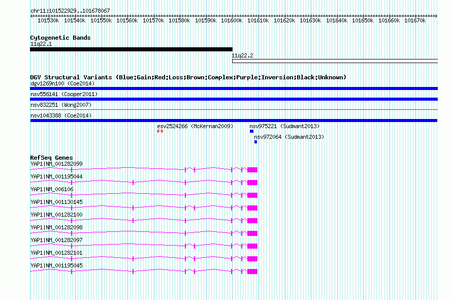Screen dimensions: 452x300
Task: Click the small blue marker of nsv975221
Action: (252, 131)
